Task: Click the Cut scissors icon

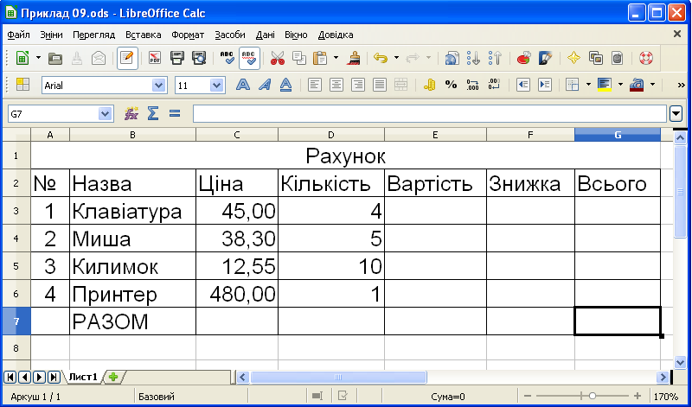Action: 278,58
